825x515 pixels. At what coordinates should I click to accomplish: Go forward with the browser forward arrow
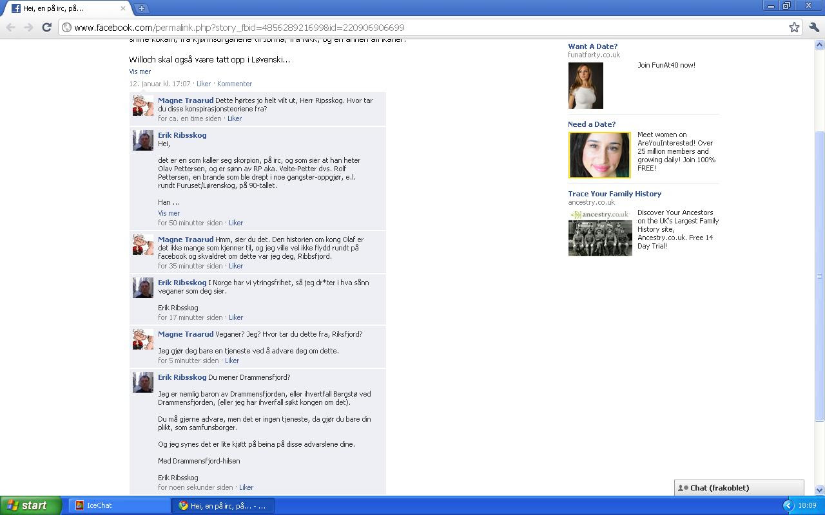tap(28, 27)
